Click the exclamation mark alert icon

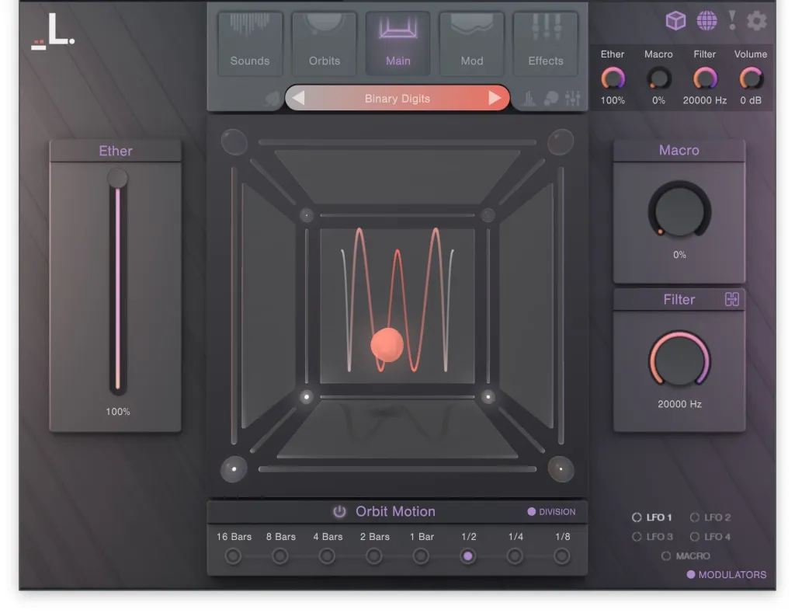[732, 20]
